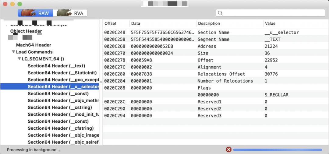Select the Relocations Offset row
This screenshot has height=154, width=329.
pos(213,74)
